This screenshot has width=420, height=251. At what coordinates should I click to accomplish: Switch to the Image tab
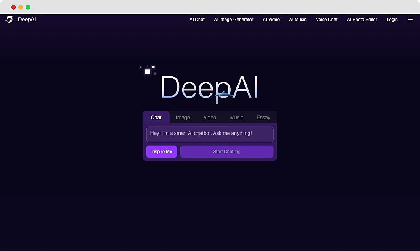point(183,117)
